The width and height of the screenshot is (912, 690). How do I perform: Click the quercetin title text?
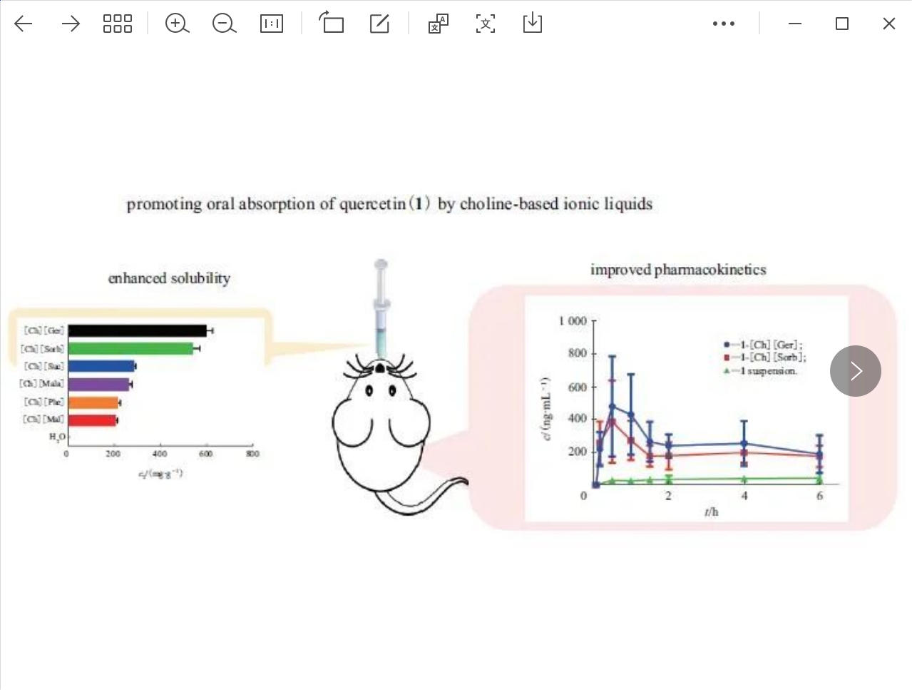click(389, 204)
